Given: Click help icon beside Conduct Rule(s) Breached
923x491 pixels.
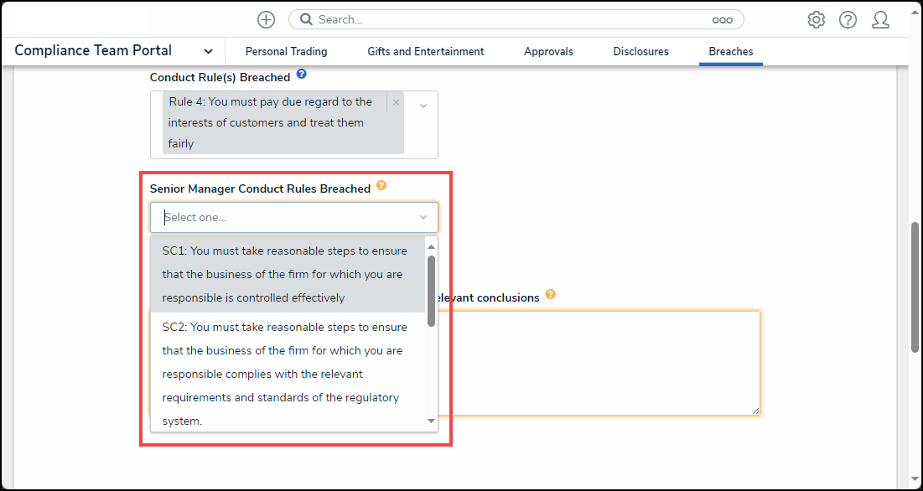Looking at the screenshot, I should click(x=302, y=75).
